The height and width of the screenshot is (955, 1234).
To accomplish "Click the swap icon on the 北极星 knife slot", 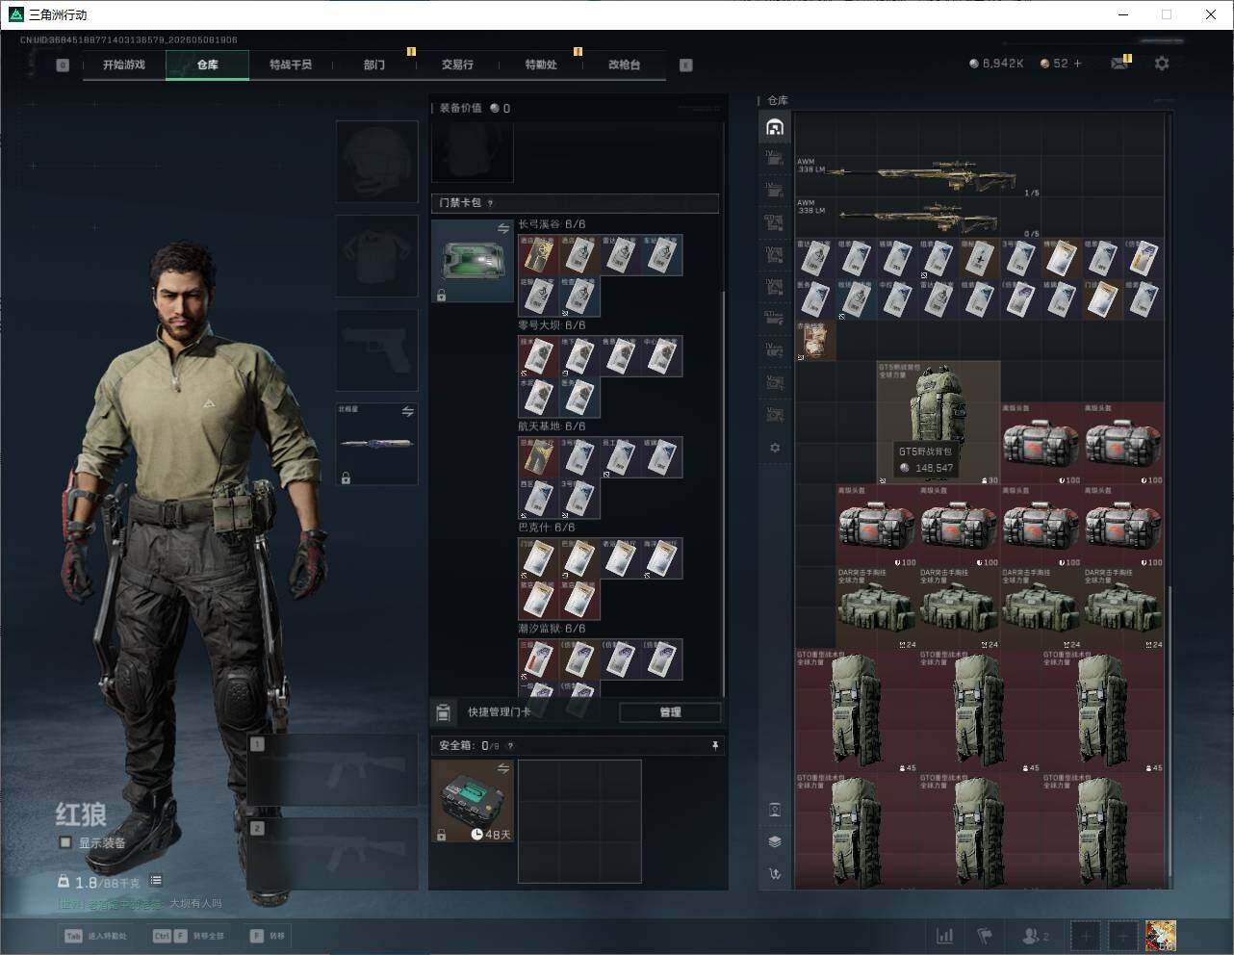I will click(407, 412).
